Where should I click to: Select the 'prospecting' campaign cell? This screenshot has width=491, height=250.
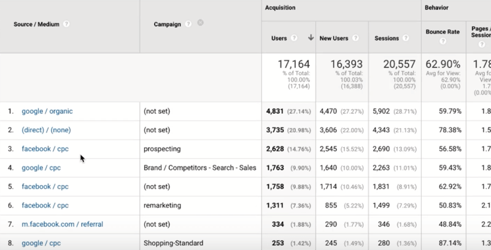162,149
